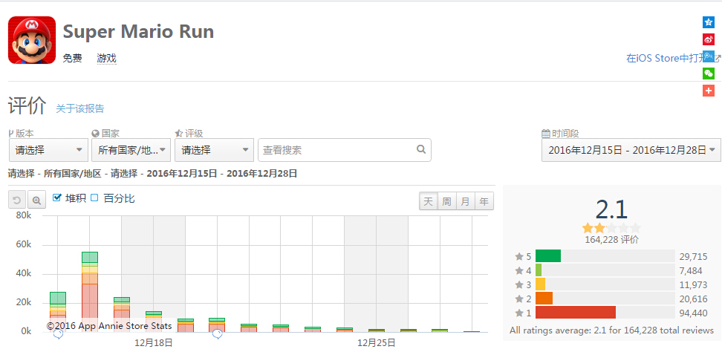Click the 29,715 five-star count

click(x=694, y=256)
